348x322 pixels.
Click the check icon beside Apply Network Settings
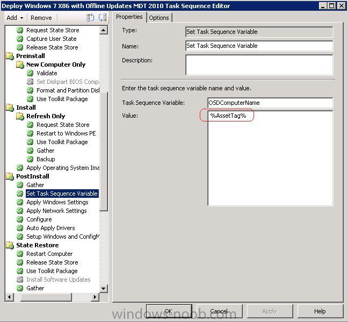tap(20, 211)
